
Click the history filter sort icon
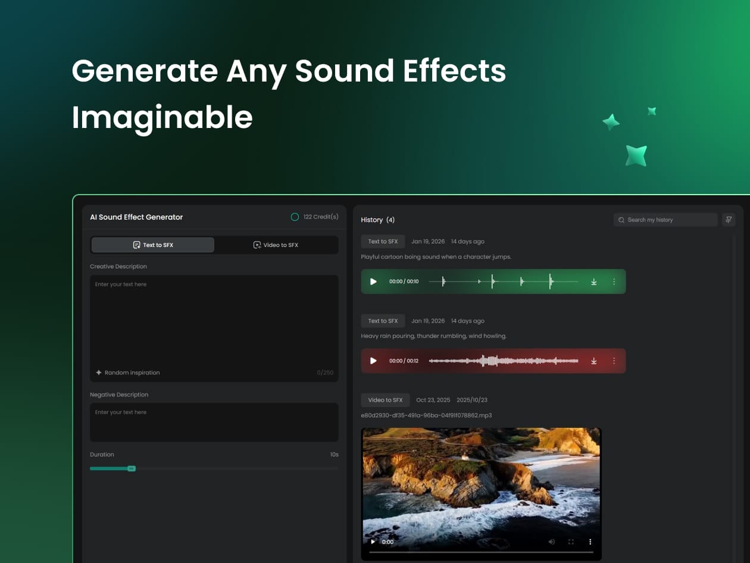tap(729, 220)
